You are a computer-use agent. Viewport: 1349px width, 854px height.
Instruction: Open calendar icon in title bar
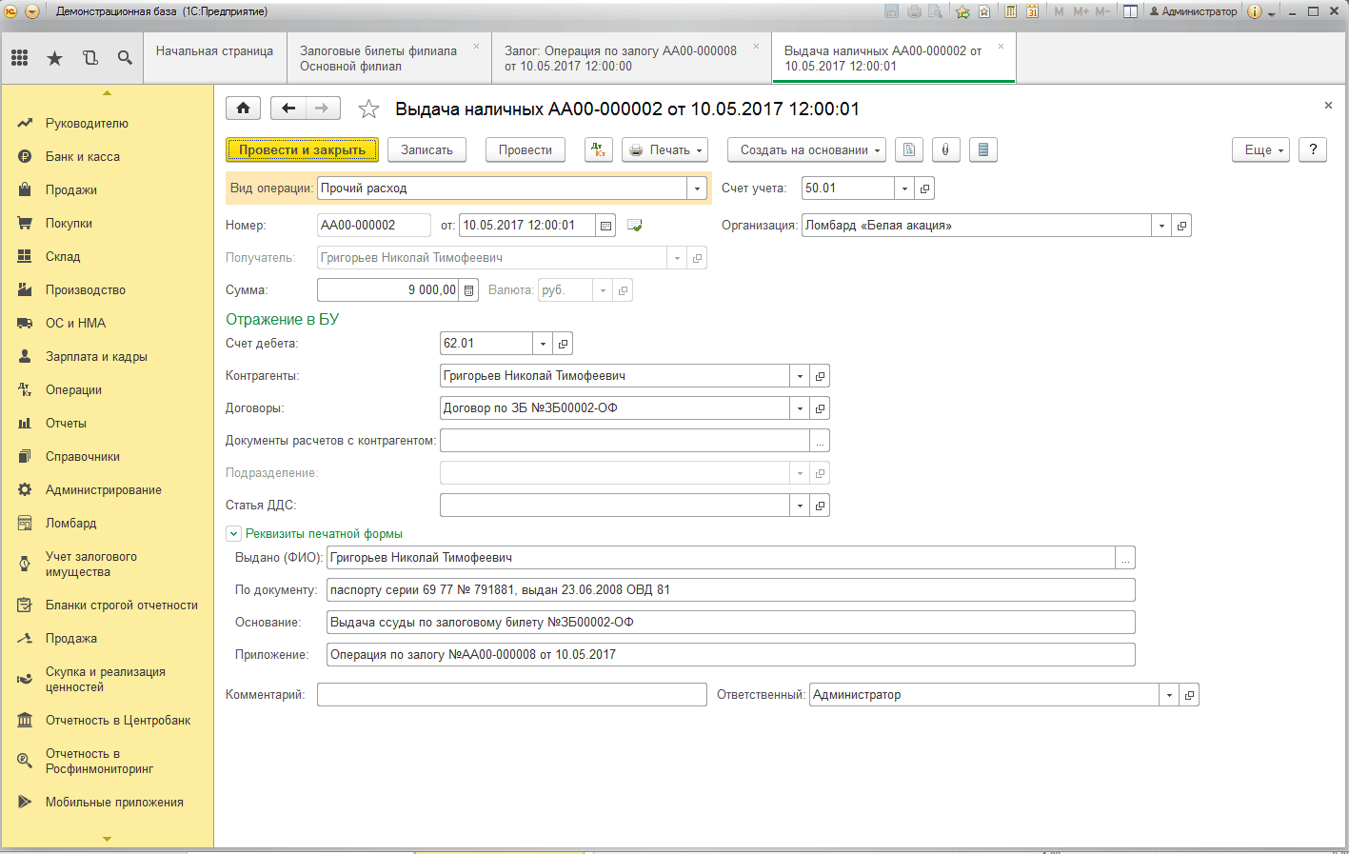coord(1032,11)
